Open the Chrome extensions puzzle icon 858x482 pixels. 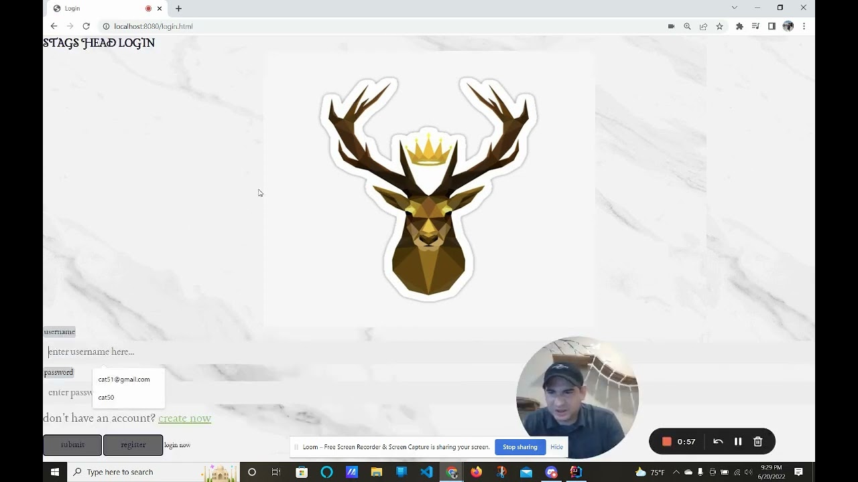point(739,26)
